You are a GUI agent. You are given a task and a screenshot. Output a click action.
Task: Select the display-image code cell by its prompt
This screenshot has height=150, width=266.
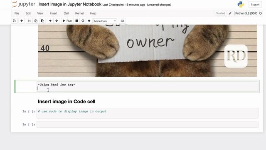coord(29,111)
